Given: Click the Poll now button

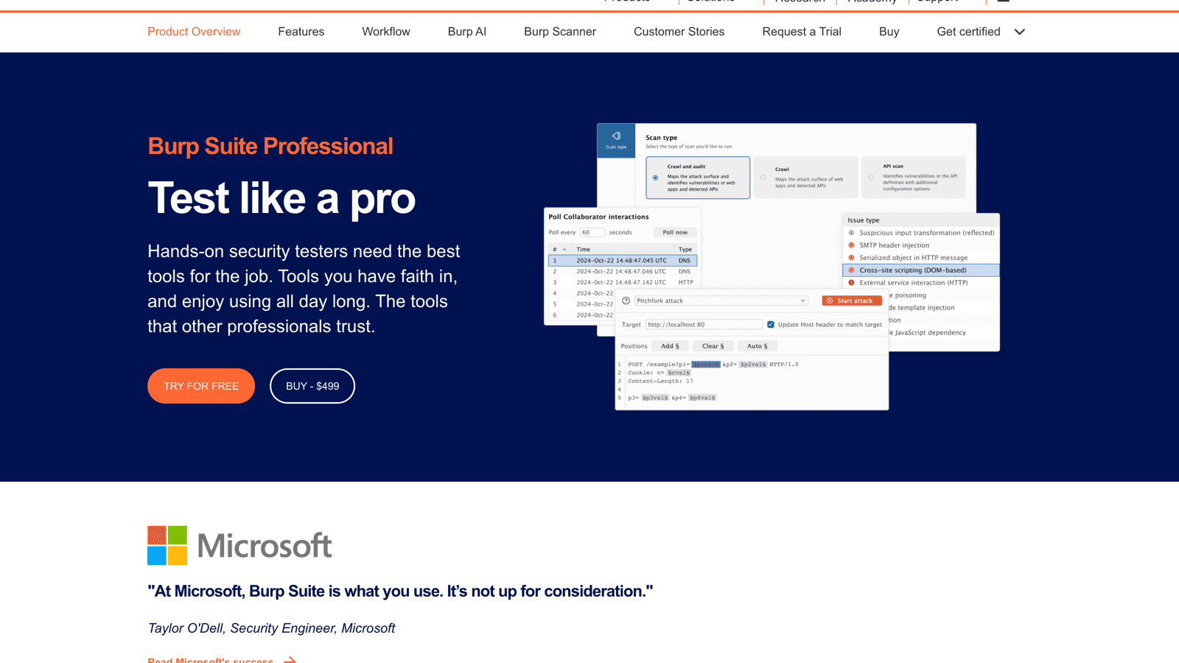Looking at the screenshot, I should [675, 232].
